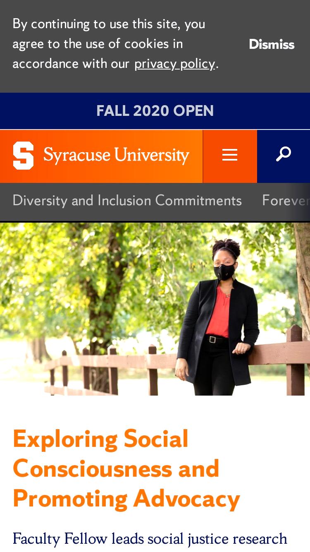310x552 pixels.
Task: Select Diversity and Inclusion Commitments tab
Action: point(127,200)
